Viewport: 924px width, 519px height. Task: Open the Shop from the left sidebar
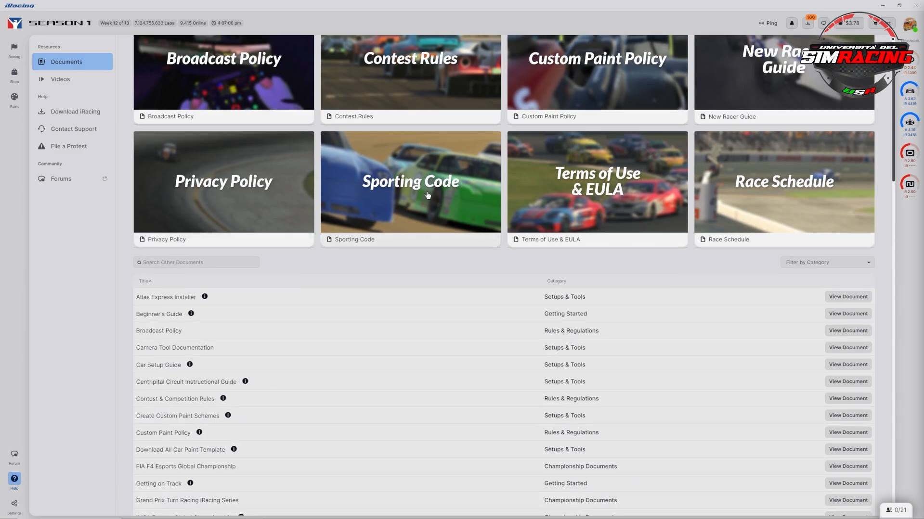[14, 75]
